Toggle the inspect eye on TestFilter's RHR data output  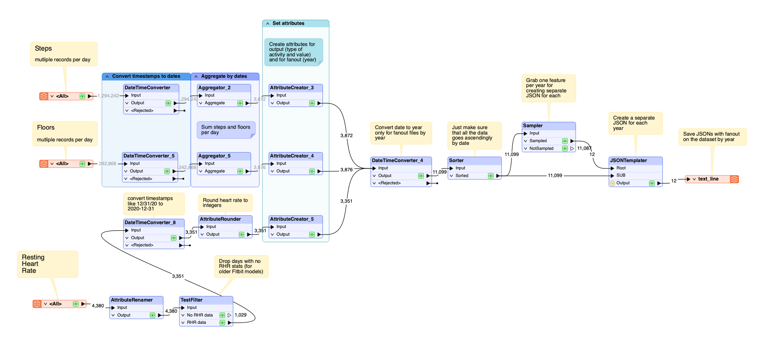[x=222, y=322]
